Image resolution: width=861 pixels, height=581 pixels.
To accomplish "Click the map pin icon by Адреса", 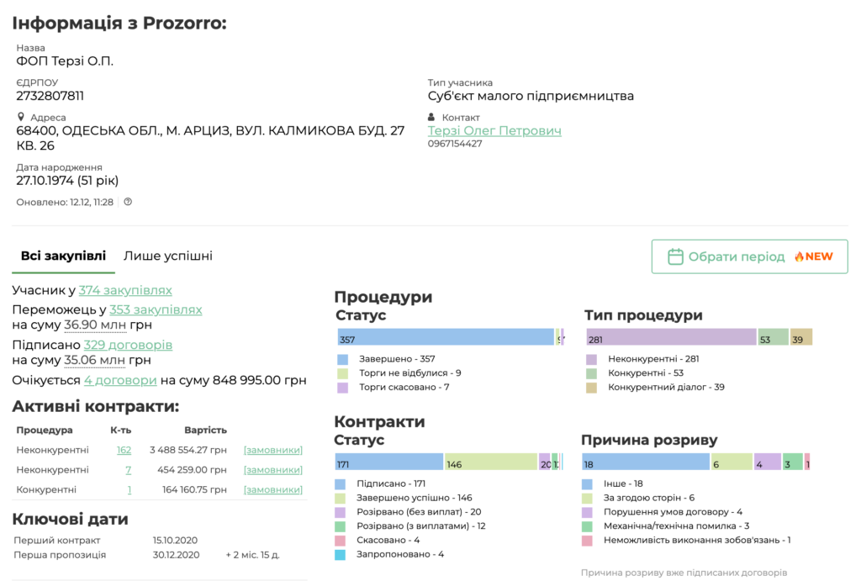I will click(21, 118).
